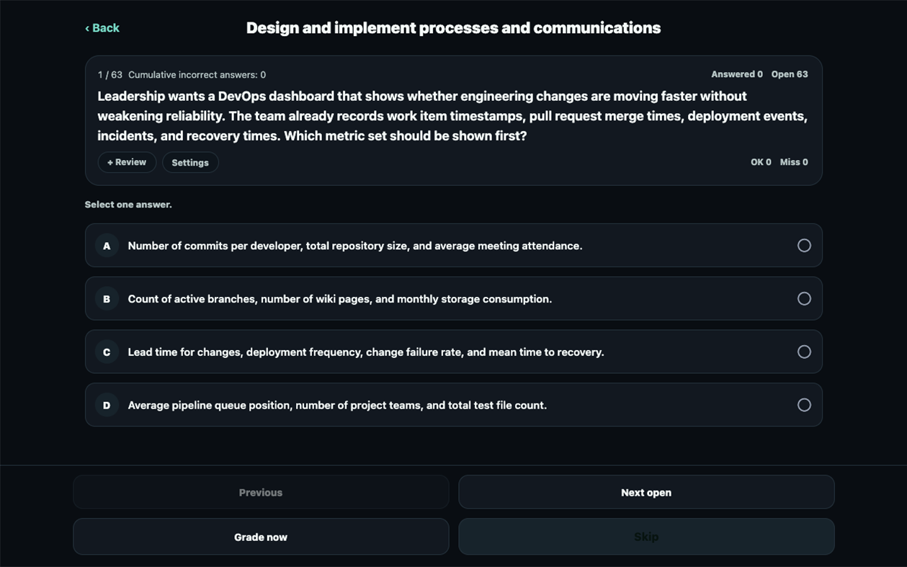Open the Settings button in question card
The width and height of the screenshot is (907, 567).
coord(190,162)
